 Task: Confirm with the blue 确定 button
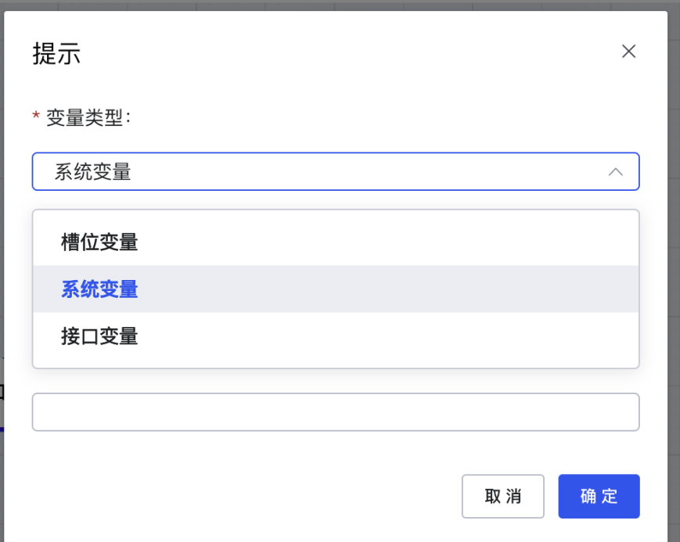[x=599, y=496]
